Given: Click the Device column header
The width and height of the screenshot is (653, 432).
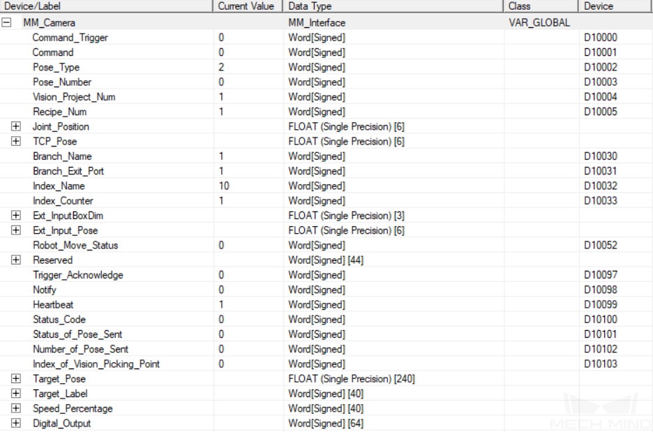Looking at the screenshot, I should (x=616, y=6).
